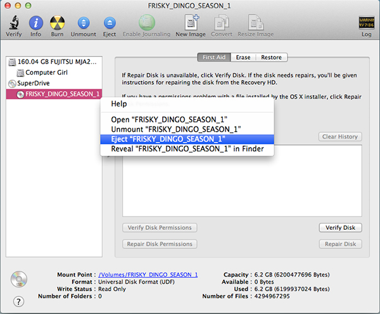Click the Available 0 Bytes value
The width and height of the screenshot is (380, 314).
point(264,282)
